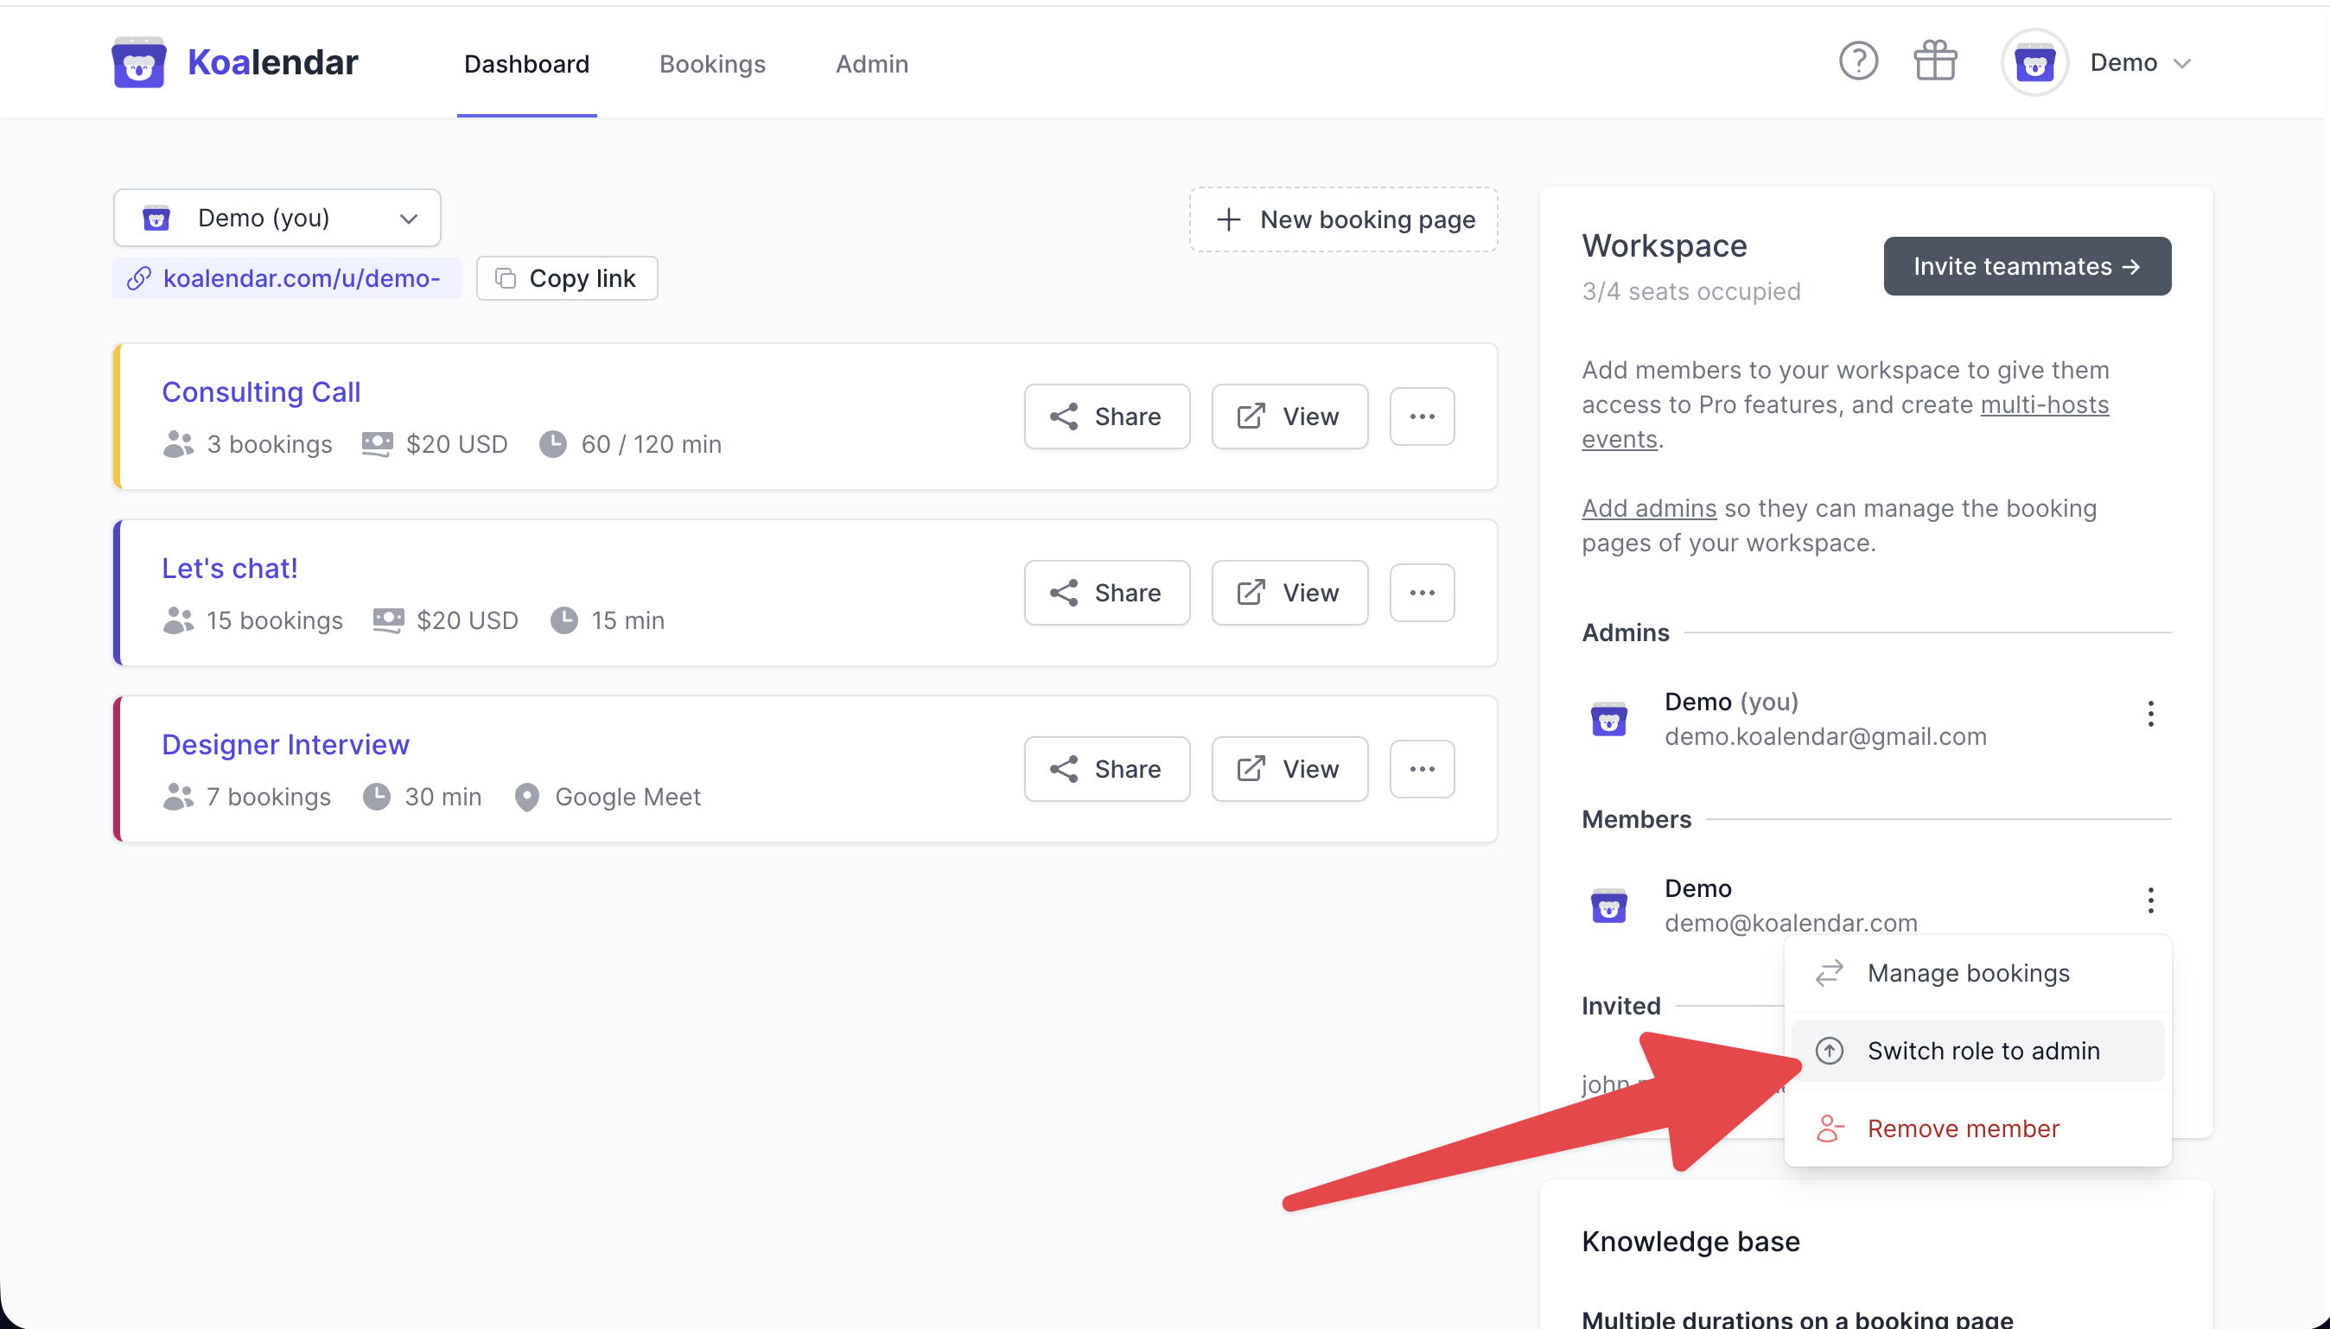Click New booking page button

point(1343,220)
